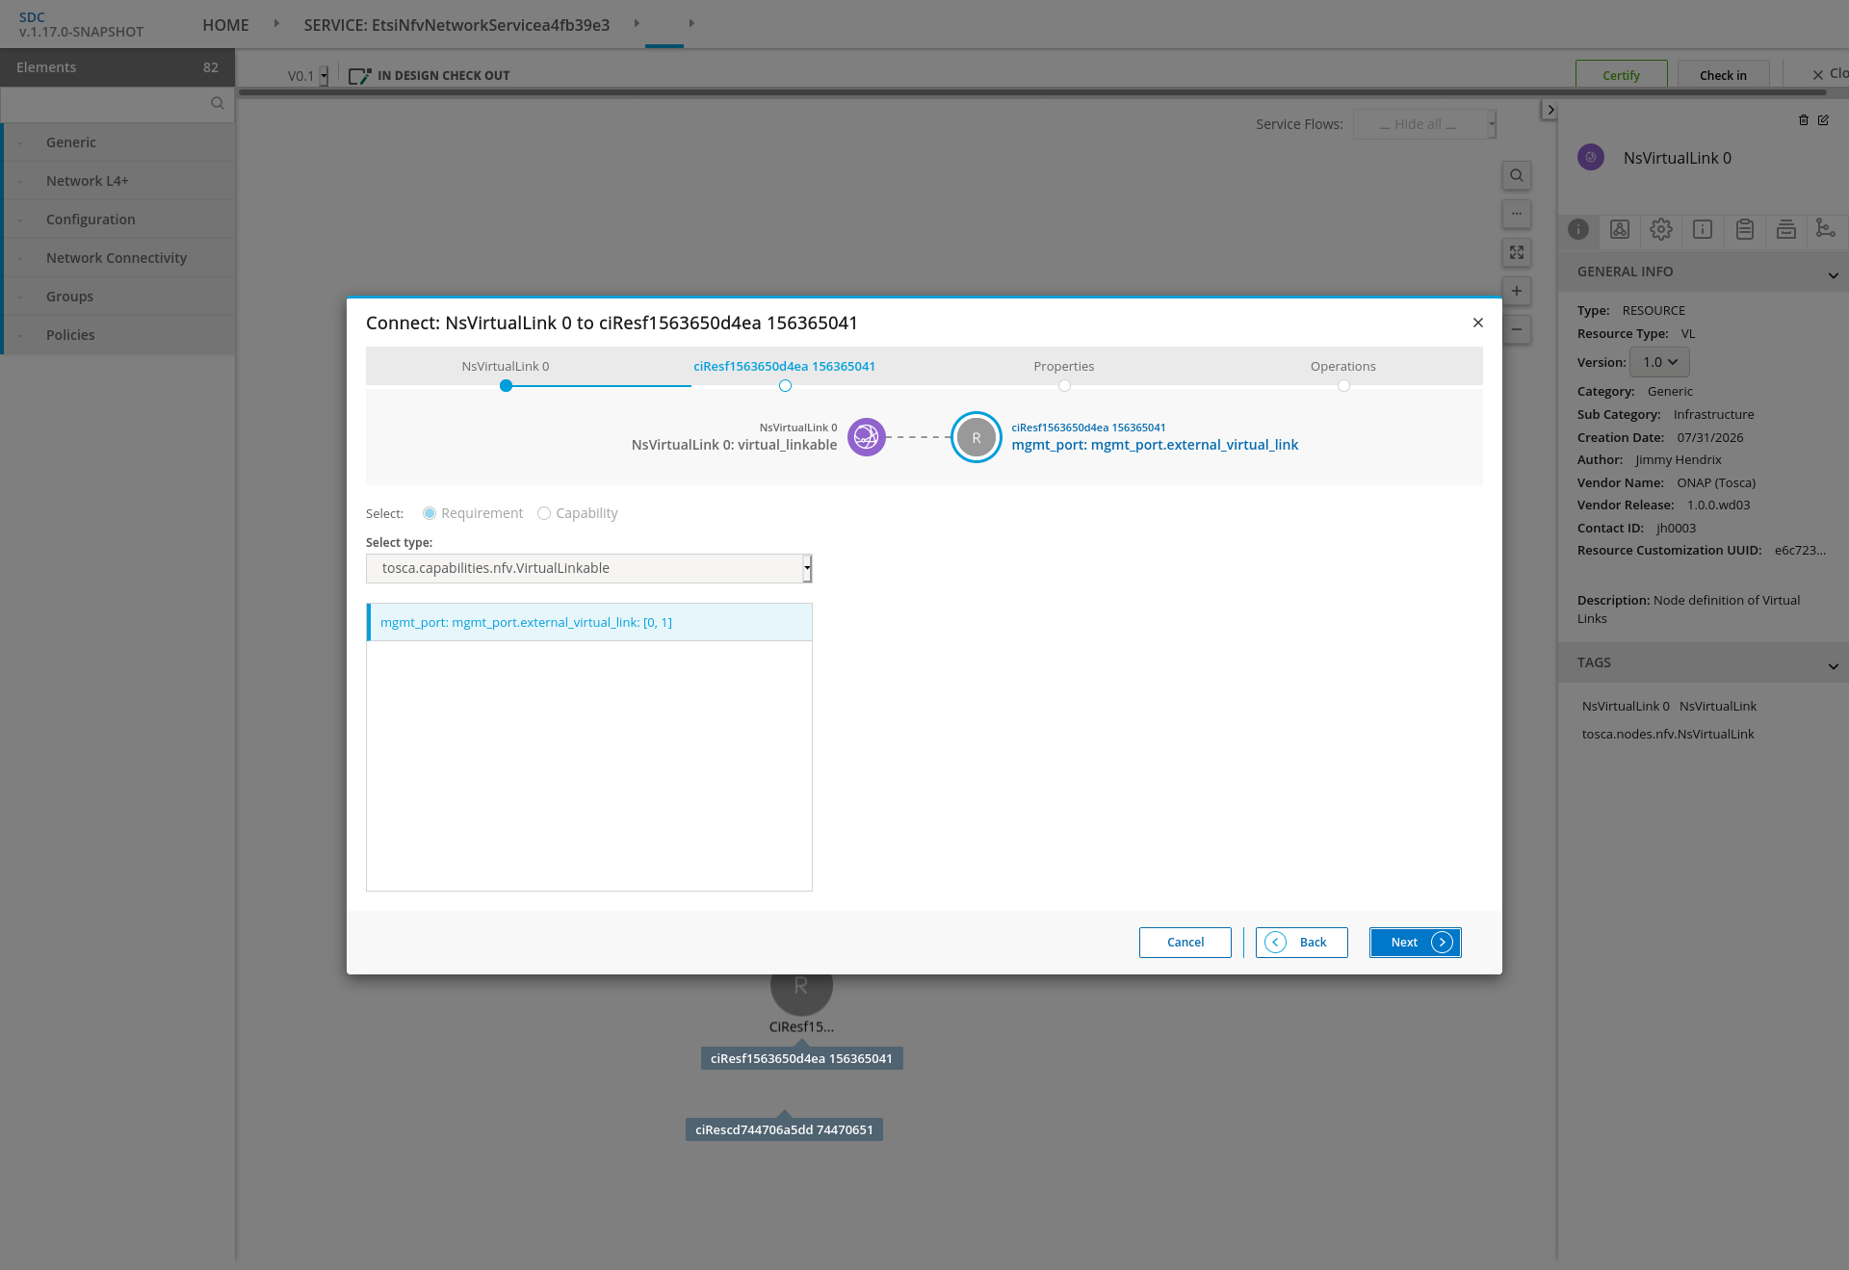
Task: Click the edit pencil icon for NsVirtualLink 0
Action: click(x=1823, y=120)
